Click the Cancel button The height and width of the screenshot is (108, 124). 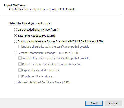tap(114, 103)
